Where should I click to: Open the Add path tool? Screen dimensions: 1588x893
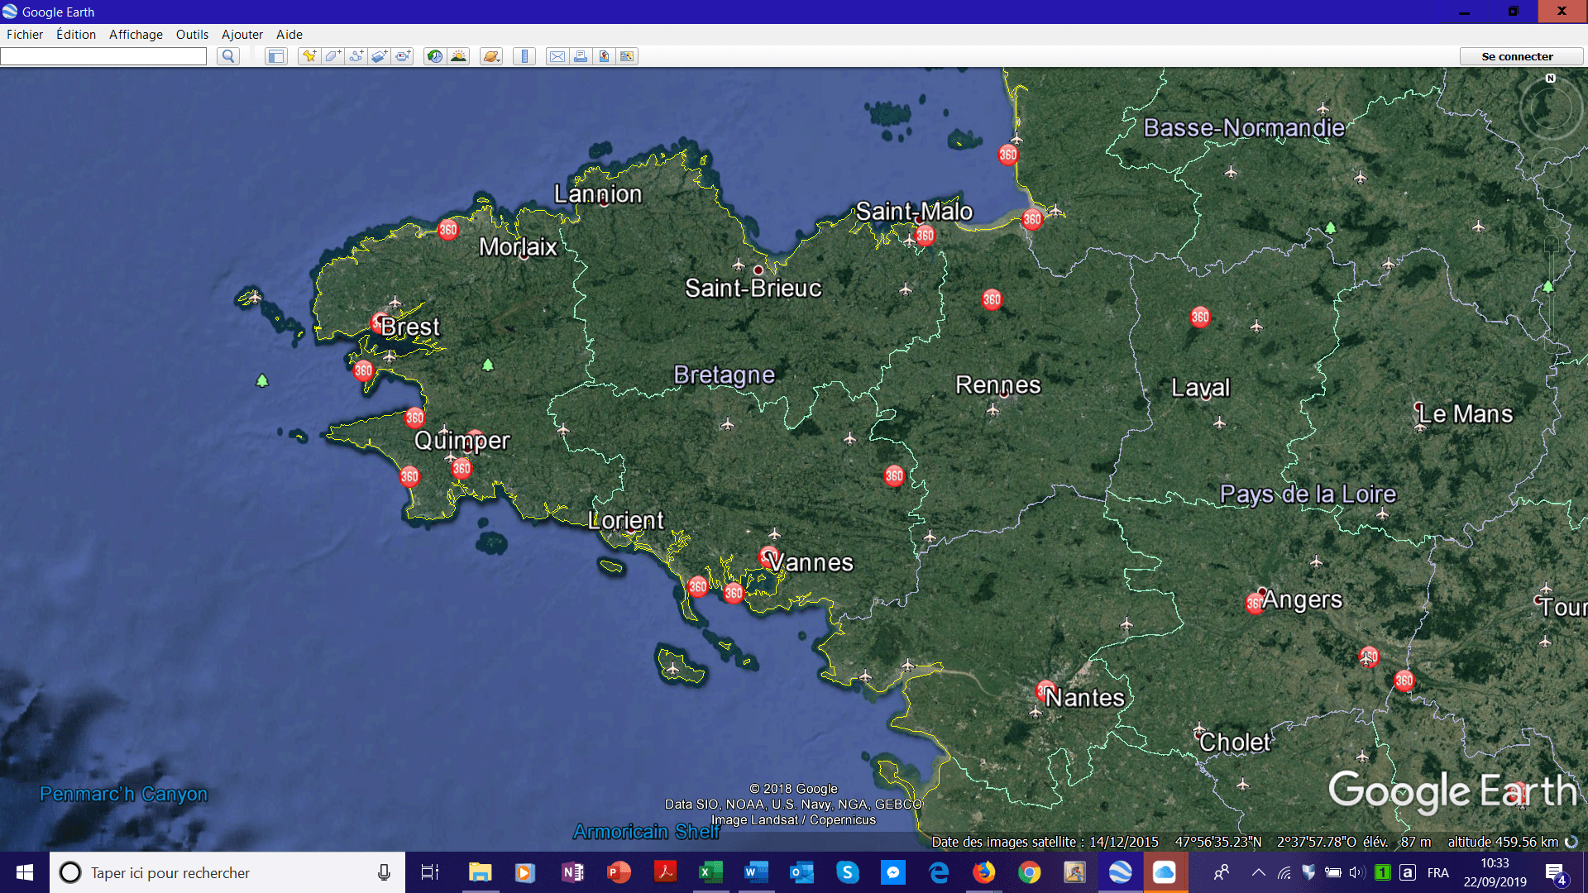coord(356,56)
